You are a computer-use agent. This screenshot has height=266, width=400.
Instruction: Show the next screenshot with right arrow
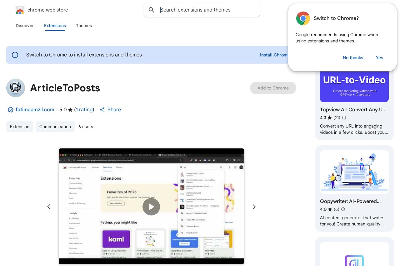point(254,207)
